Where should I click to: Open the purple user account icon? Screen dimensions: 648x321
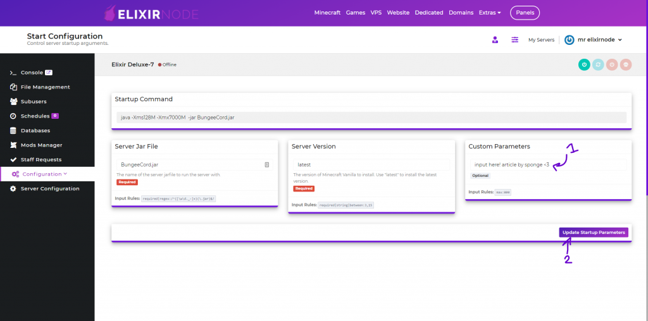click(x=495, y=40)
